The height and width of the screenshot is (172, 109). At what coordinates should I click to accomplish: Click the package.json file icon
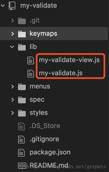point(21,153)
